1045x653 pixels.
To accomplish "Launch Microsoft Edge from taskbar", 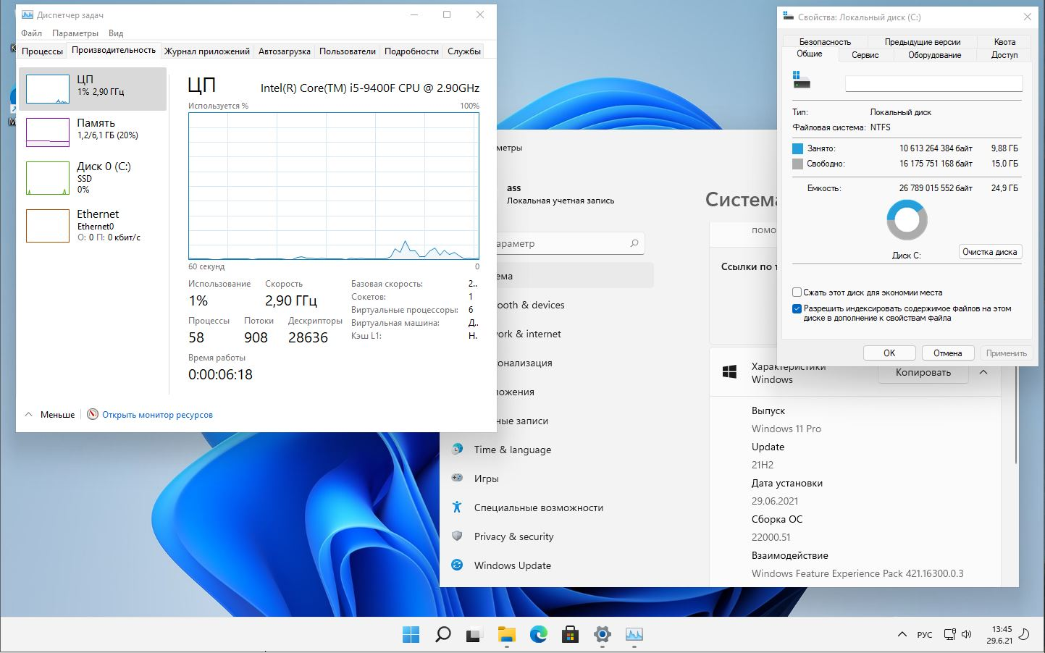I will click(538, 634).
